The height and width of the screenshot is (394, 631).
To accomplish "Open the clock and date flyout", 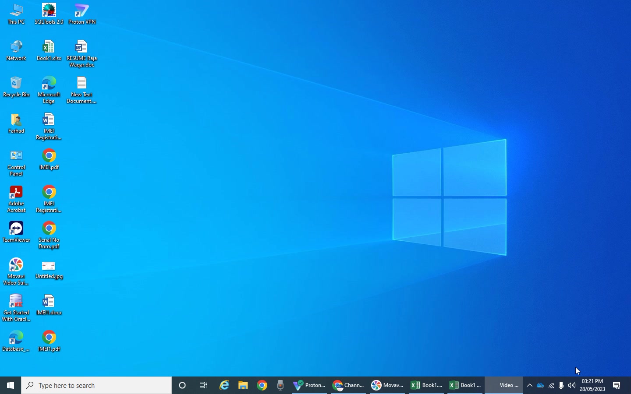I will (592, 386).
